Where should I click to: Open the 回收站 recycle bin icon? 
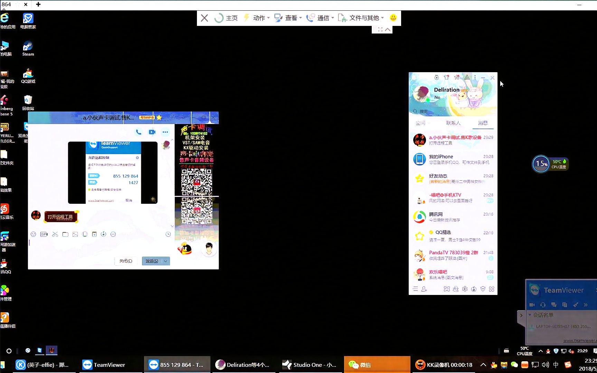(x=28, y=103)
